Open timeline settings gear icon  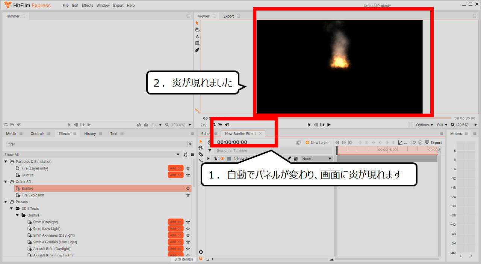click(201, 252)
